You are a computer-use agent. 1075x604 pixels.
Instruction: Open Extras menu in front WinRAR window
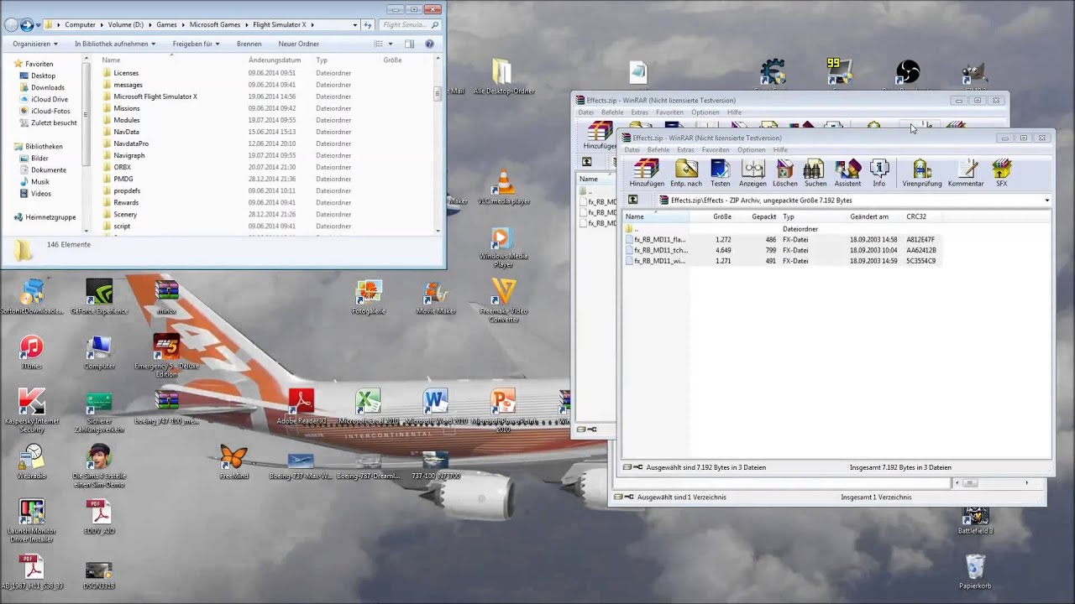[686, 150]
